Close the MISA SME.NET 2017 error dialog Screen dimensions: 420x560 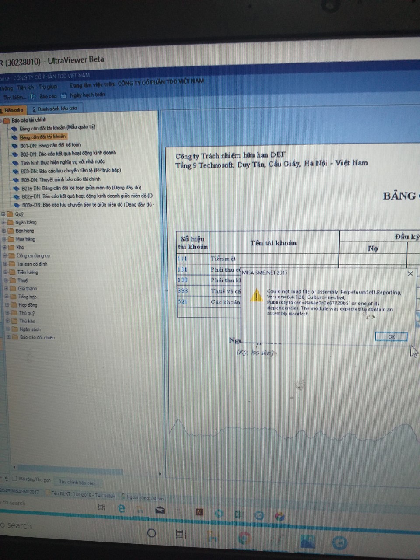point(410,273)
